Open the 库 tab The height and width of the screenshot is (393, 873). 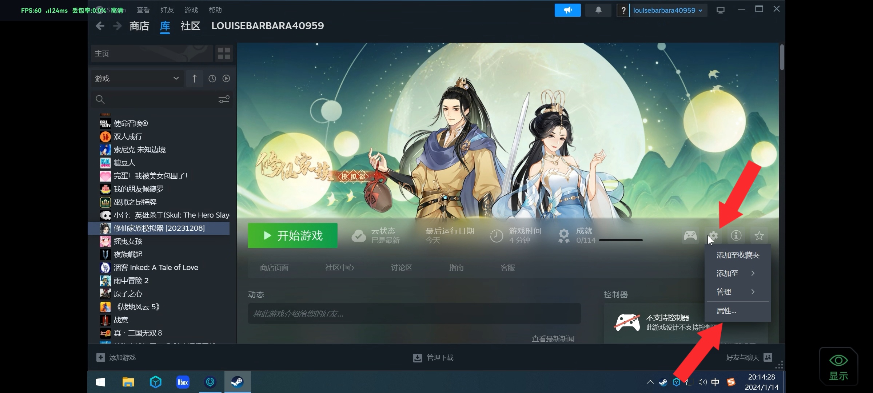point(165,26)
